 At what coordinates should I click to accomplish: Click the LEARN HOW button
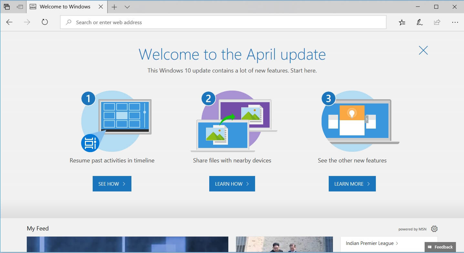tap(232, 184)
